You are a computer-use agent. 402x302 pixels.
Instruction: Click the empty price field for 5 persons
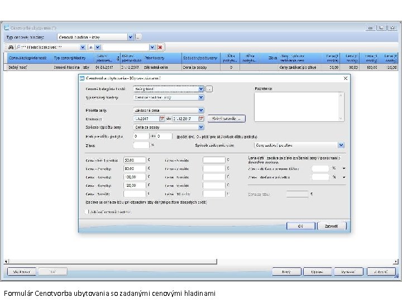coord(135,194)
